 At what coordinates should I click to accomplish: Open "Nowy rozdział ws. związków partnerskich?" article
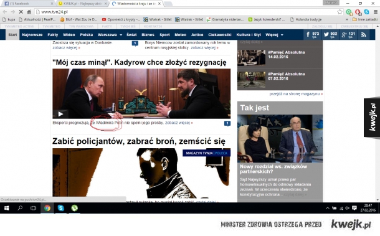pos(273,169)
